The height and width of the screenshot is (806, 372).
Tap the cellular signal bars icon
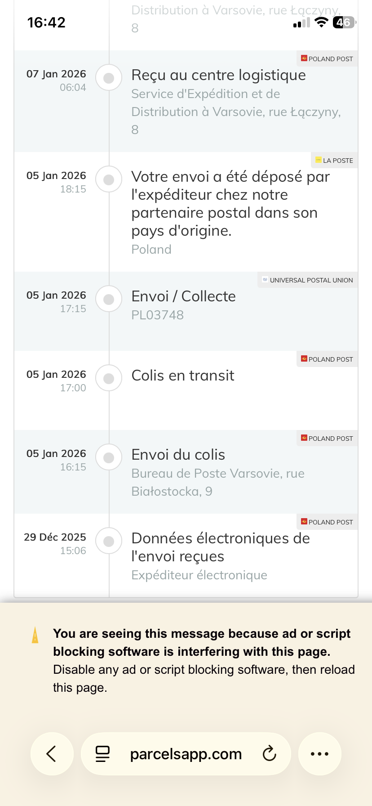point(301,23)
